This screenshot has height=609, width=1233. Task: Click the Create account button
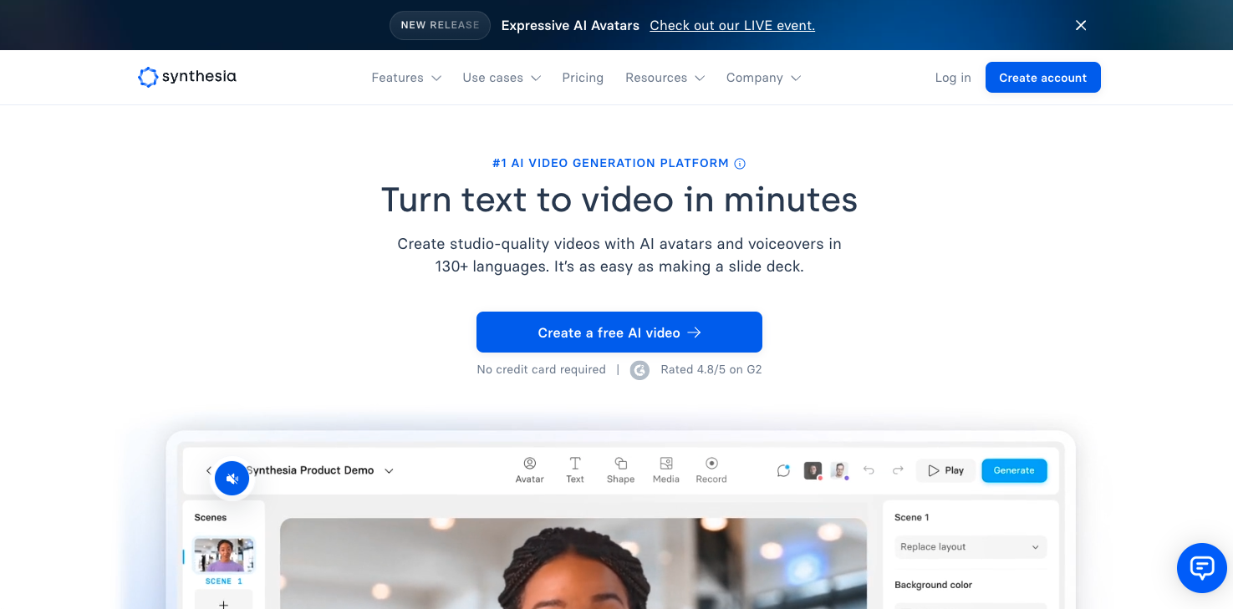point(1043,78)
